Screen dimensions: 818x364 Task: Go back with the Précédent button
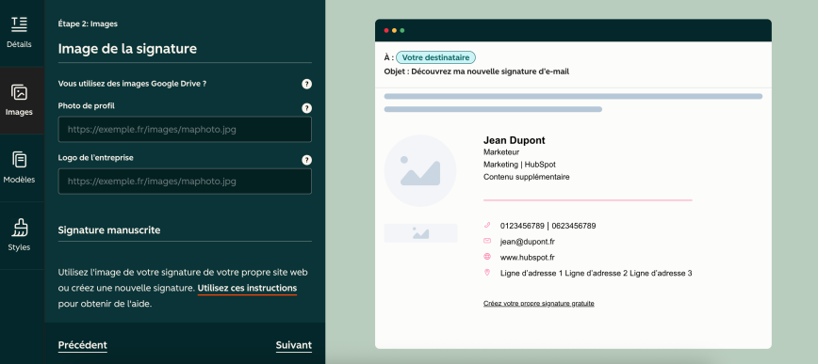[82, 345]
